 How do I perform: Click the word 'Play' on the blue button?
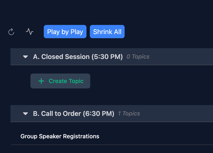point(53,32)
